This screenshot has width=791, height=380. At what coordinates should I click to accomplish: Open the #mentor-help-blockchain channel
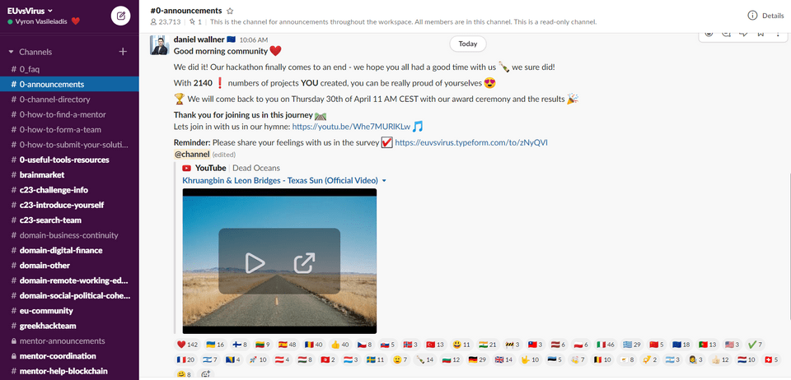[69, 371]
